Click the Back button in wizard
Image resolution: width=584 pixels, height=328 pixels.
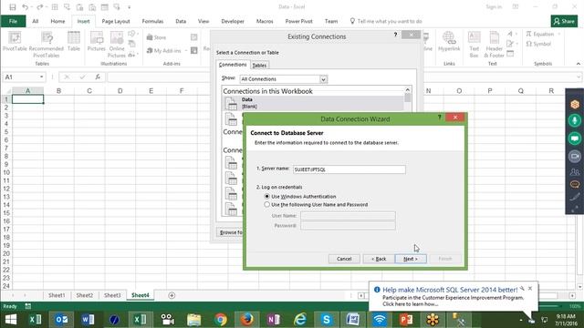click(379, 259)
